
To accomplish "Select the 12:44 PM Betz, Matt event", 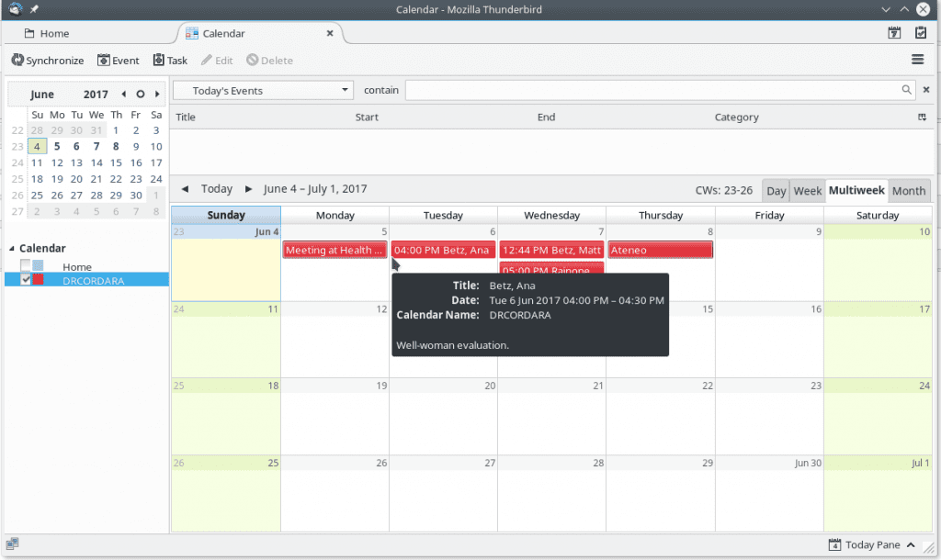I will [551, 250].
